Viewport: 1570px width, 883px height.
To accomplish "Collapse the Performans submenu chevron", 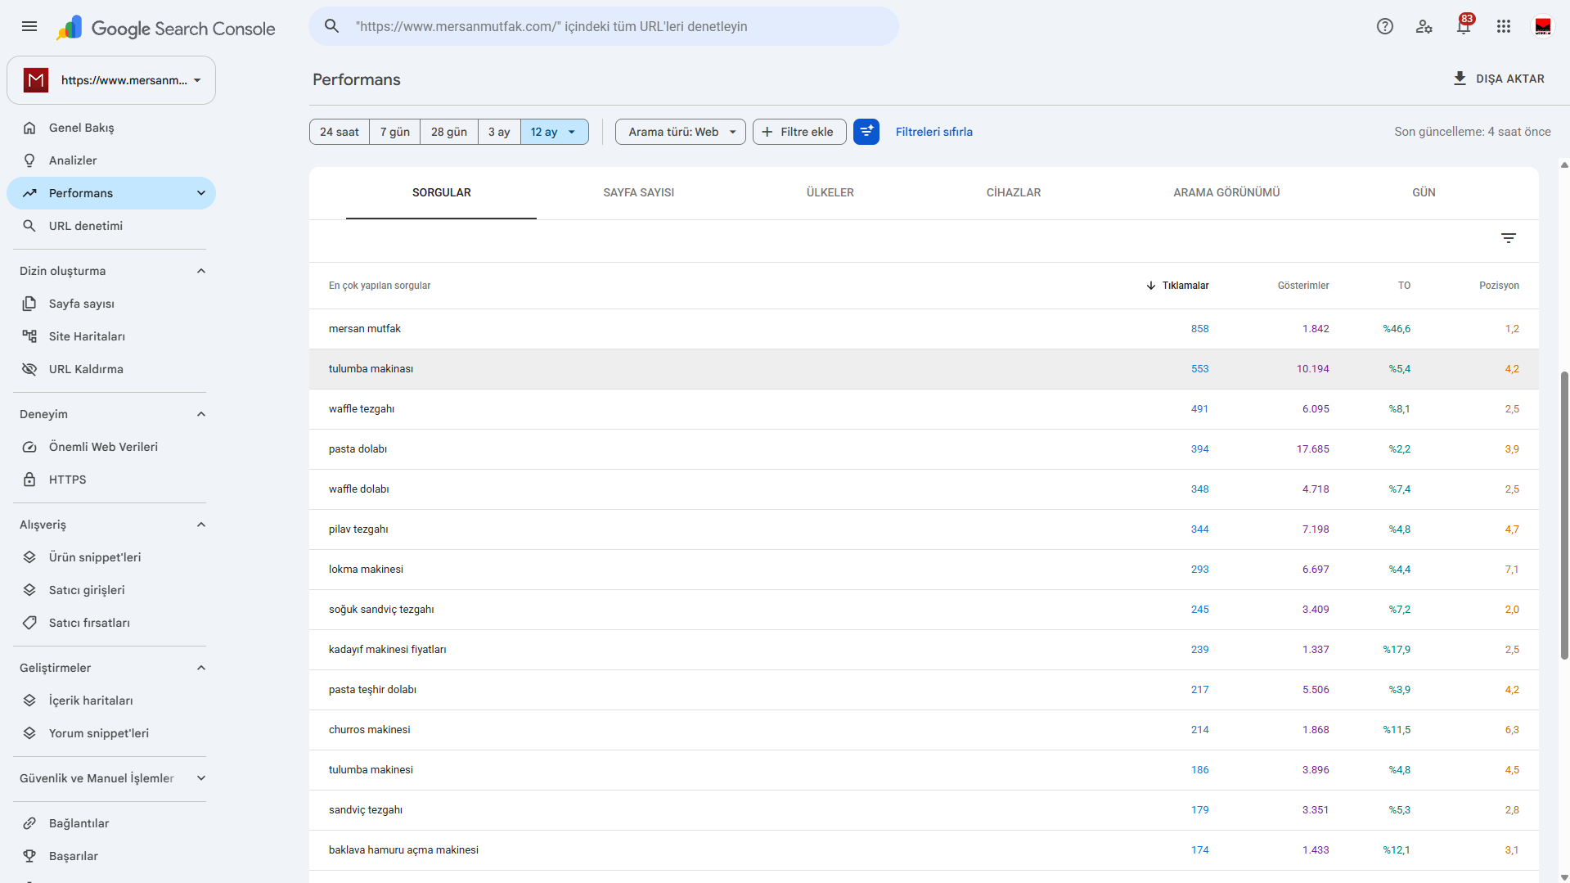I will (x=201, y=193).
